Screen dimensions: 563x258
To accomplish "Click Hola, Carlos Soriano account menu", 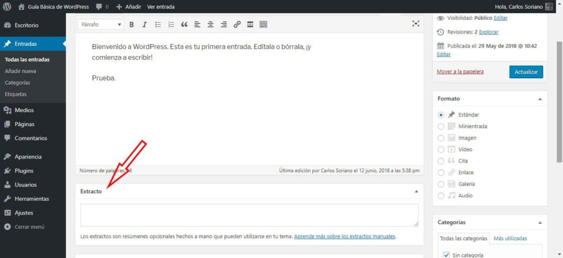I will (523, 7).
